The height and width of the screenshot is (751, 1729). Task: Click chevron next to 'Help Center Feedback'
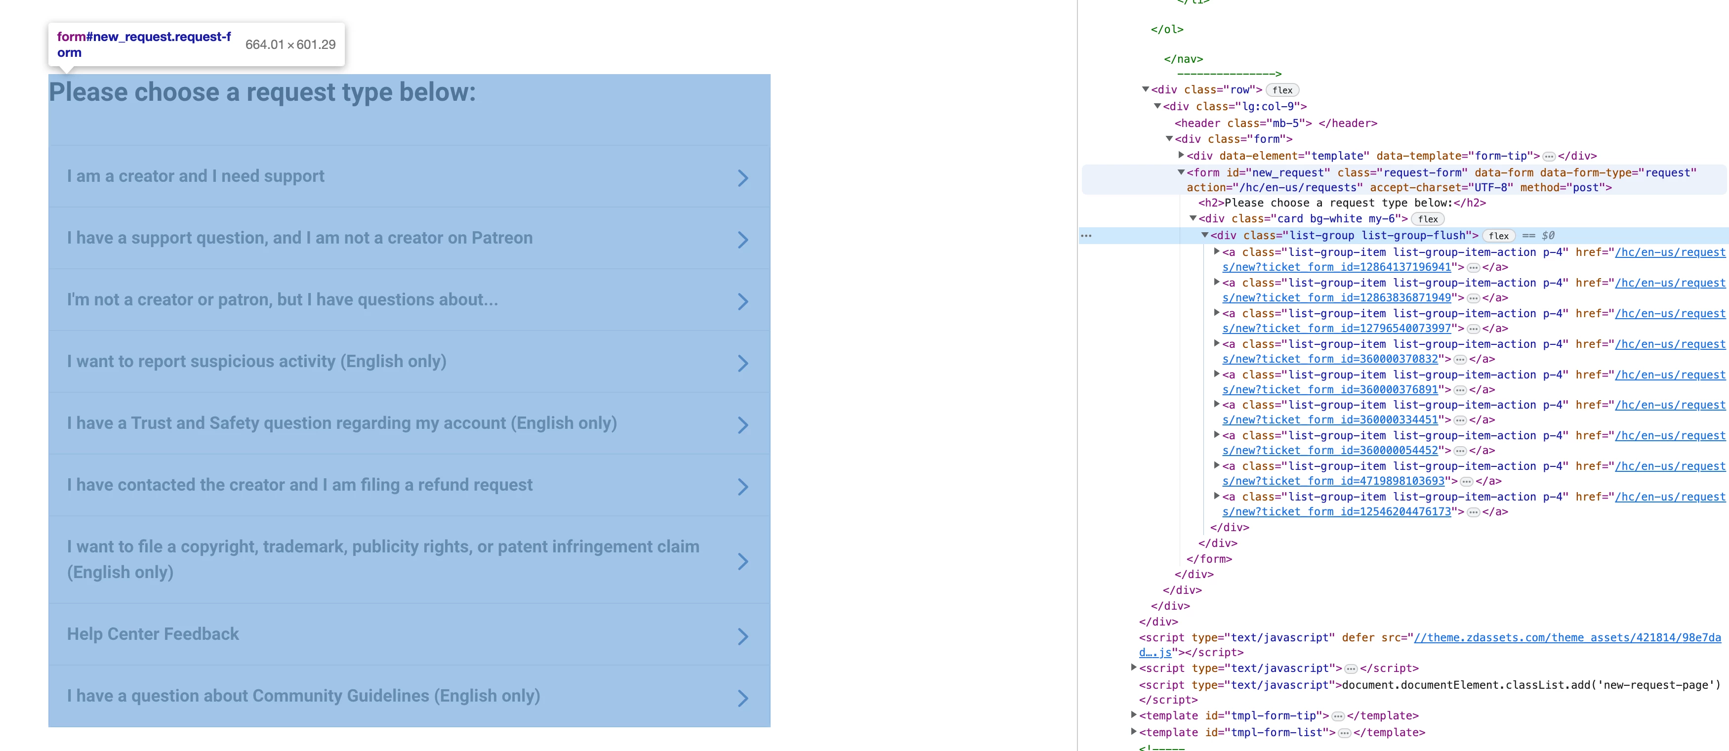(742, 636)
